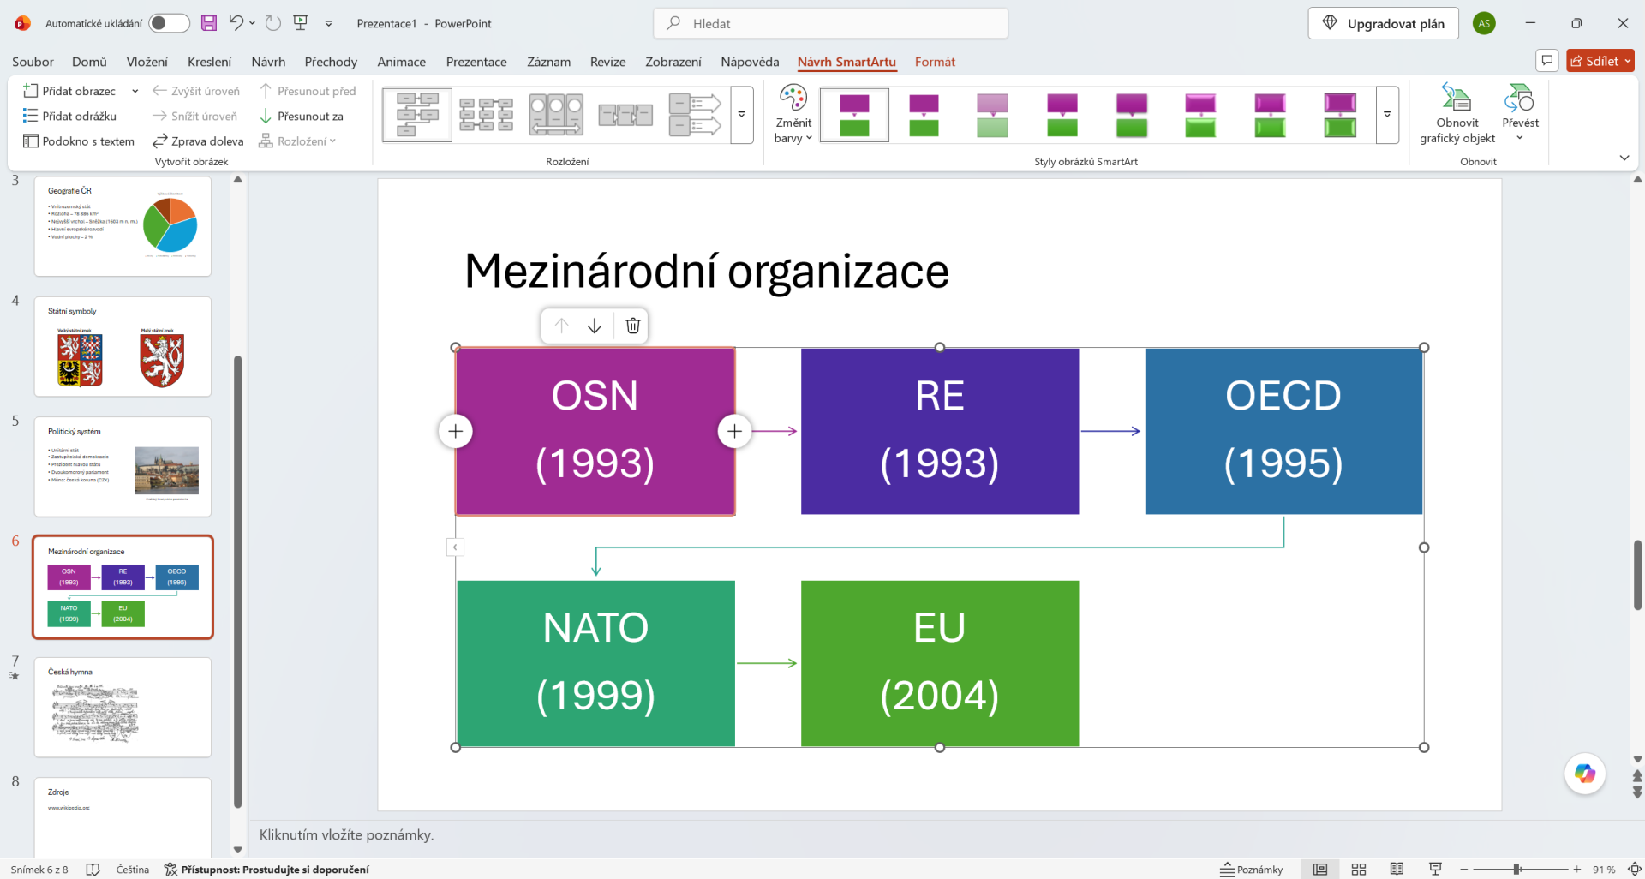Select the third faded SmartArt style swatch
Image resolution: width=1645 pixels, height=879 pixels.
993,115
